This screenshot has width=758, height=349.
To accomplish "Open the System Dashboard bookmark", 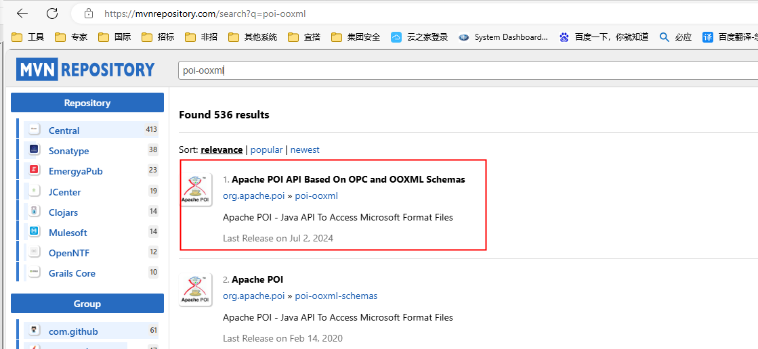I will [504, 37].
